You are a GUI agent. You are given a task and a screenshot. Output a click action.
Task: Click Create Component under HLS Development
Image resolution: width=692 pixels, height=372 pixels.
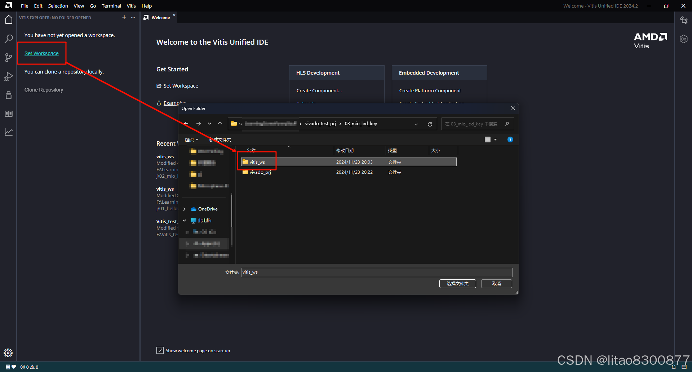(319, 90)
